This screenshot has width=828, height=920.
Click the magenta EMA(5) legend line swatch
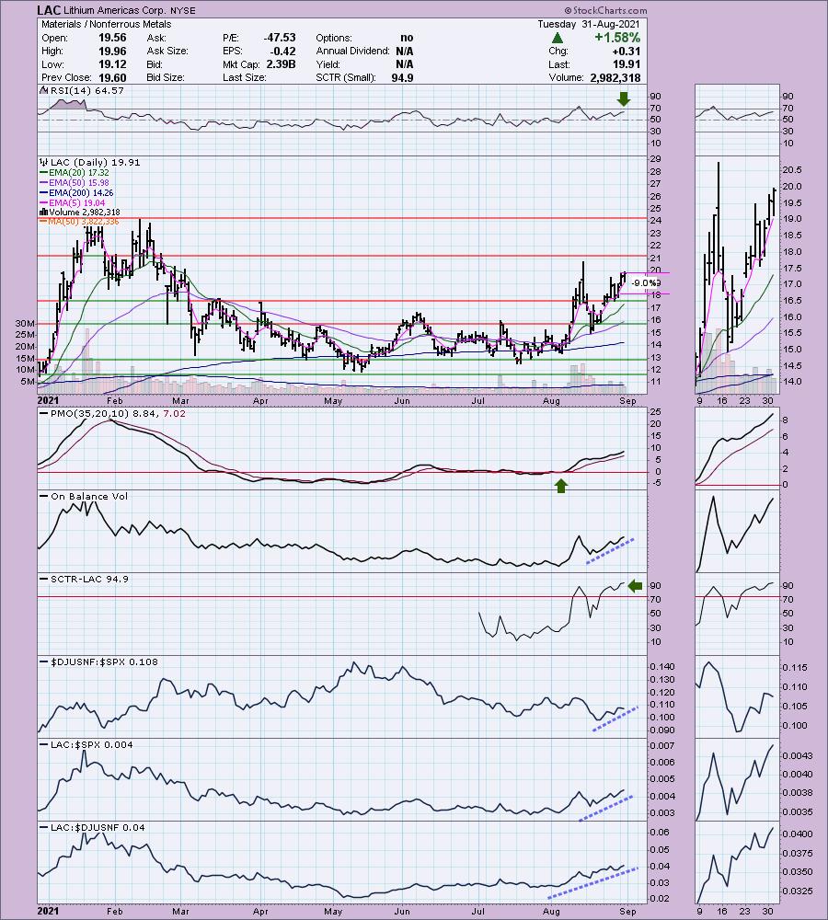(43, 202)
